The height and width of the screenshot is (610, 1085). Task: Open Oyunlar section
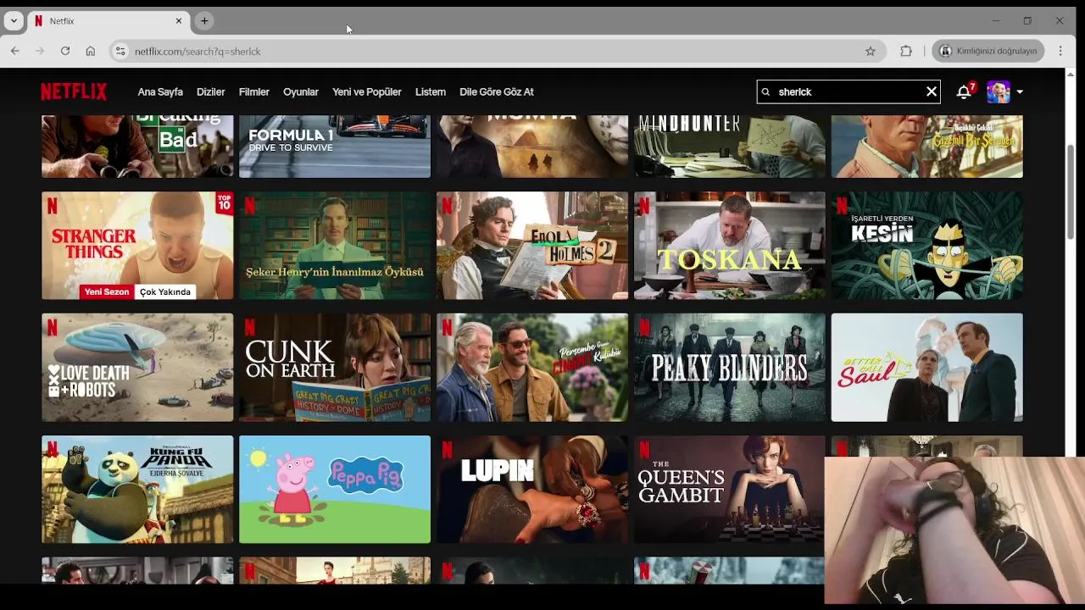pos(300,91)
